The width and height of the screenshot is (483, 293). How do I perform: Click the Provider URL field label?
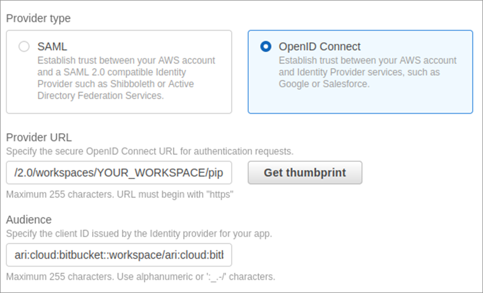point(39,137)
